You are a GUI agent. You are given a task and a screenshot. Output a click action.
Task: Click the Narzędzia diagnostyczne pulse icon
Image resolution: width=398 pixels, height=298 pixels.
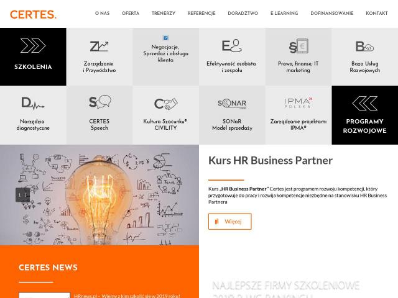click(33, 103)
